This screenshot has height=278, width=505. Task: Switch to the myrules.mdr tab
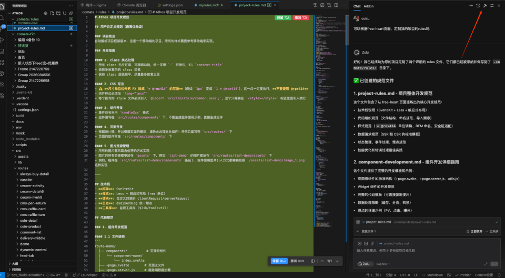tap(208, 5)
